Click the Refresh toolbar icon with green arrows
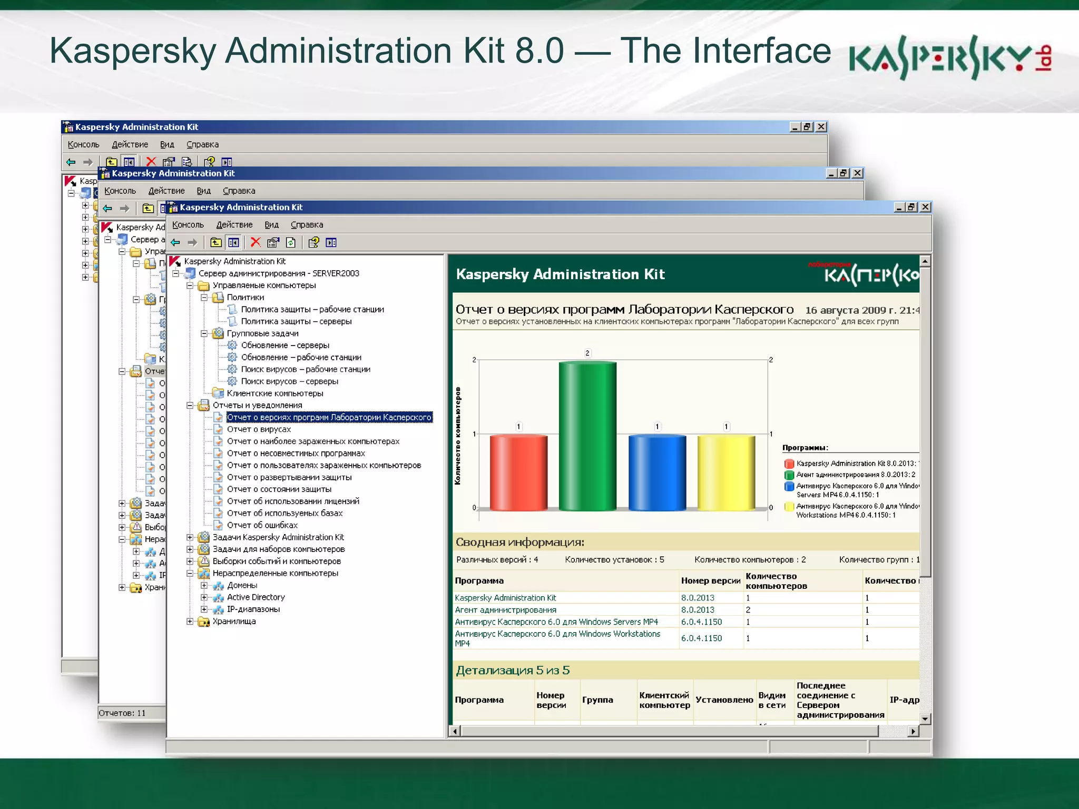The image size is (1079, 809). (x=291, y=242)
